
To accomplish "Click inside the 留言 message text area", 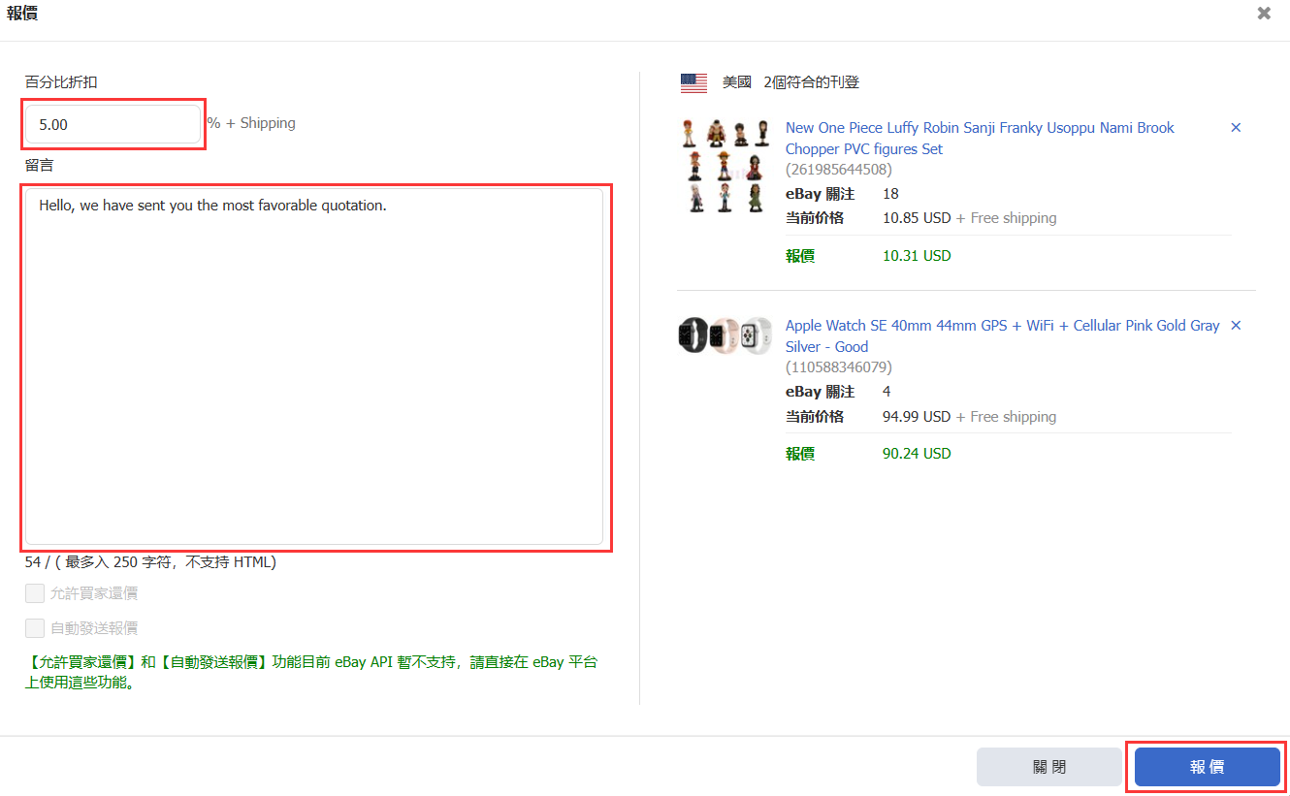I will pos(314,366).
